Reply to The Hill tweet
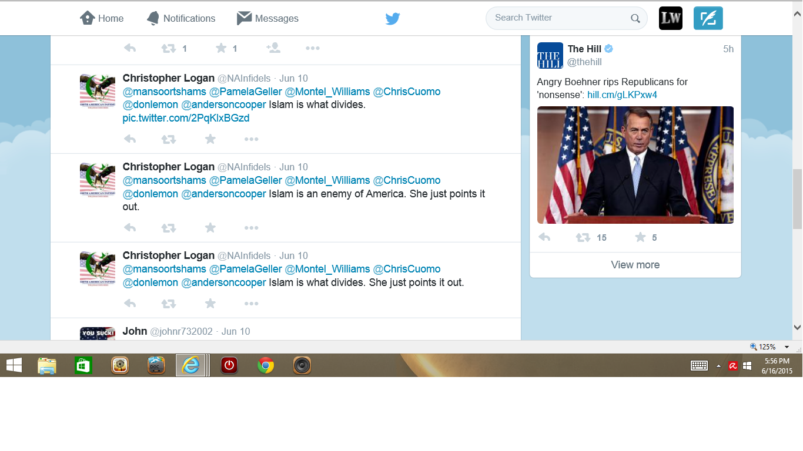The image size is (803, 451). (x=544, y=237)
